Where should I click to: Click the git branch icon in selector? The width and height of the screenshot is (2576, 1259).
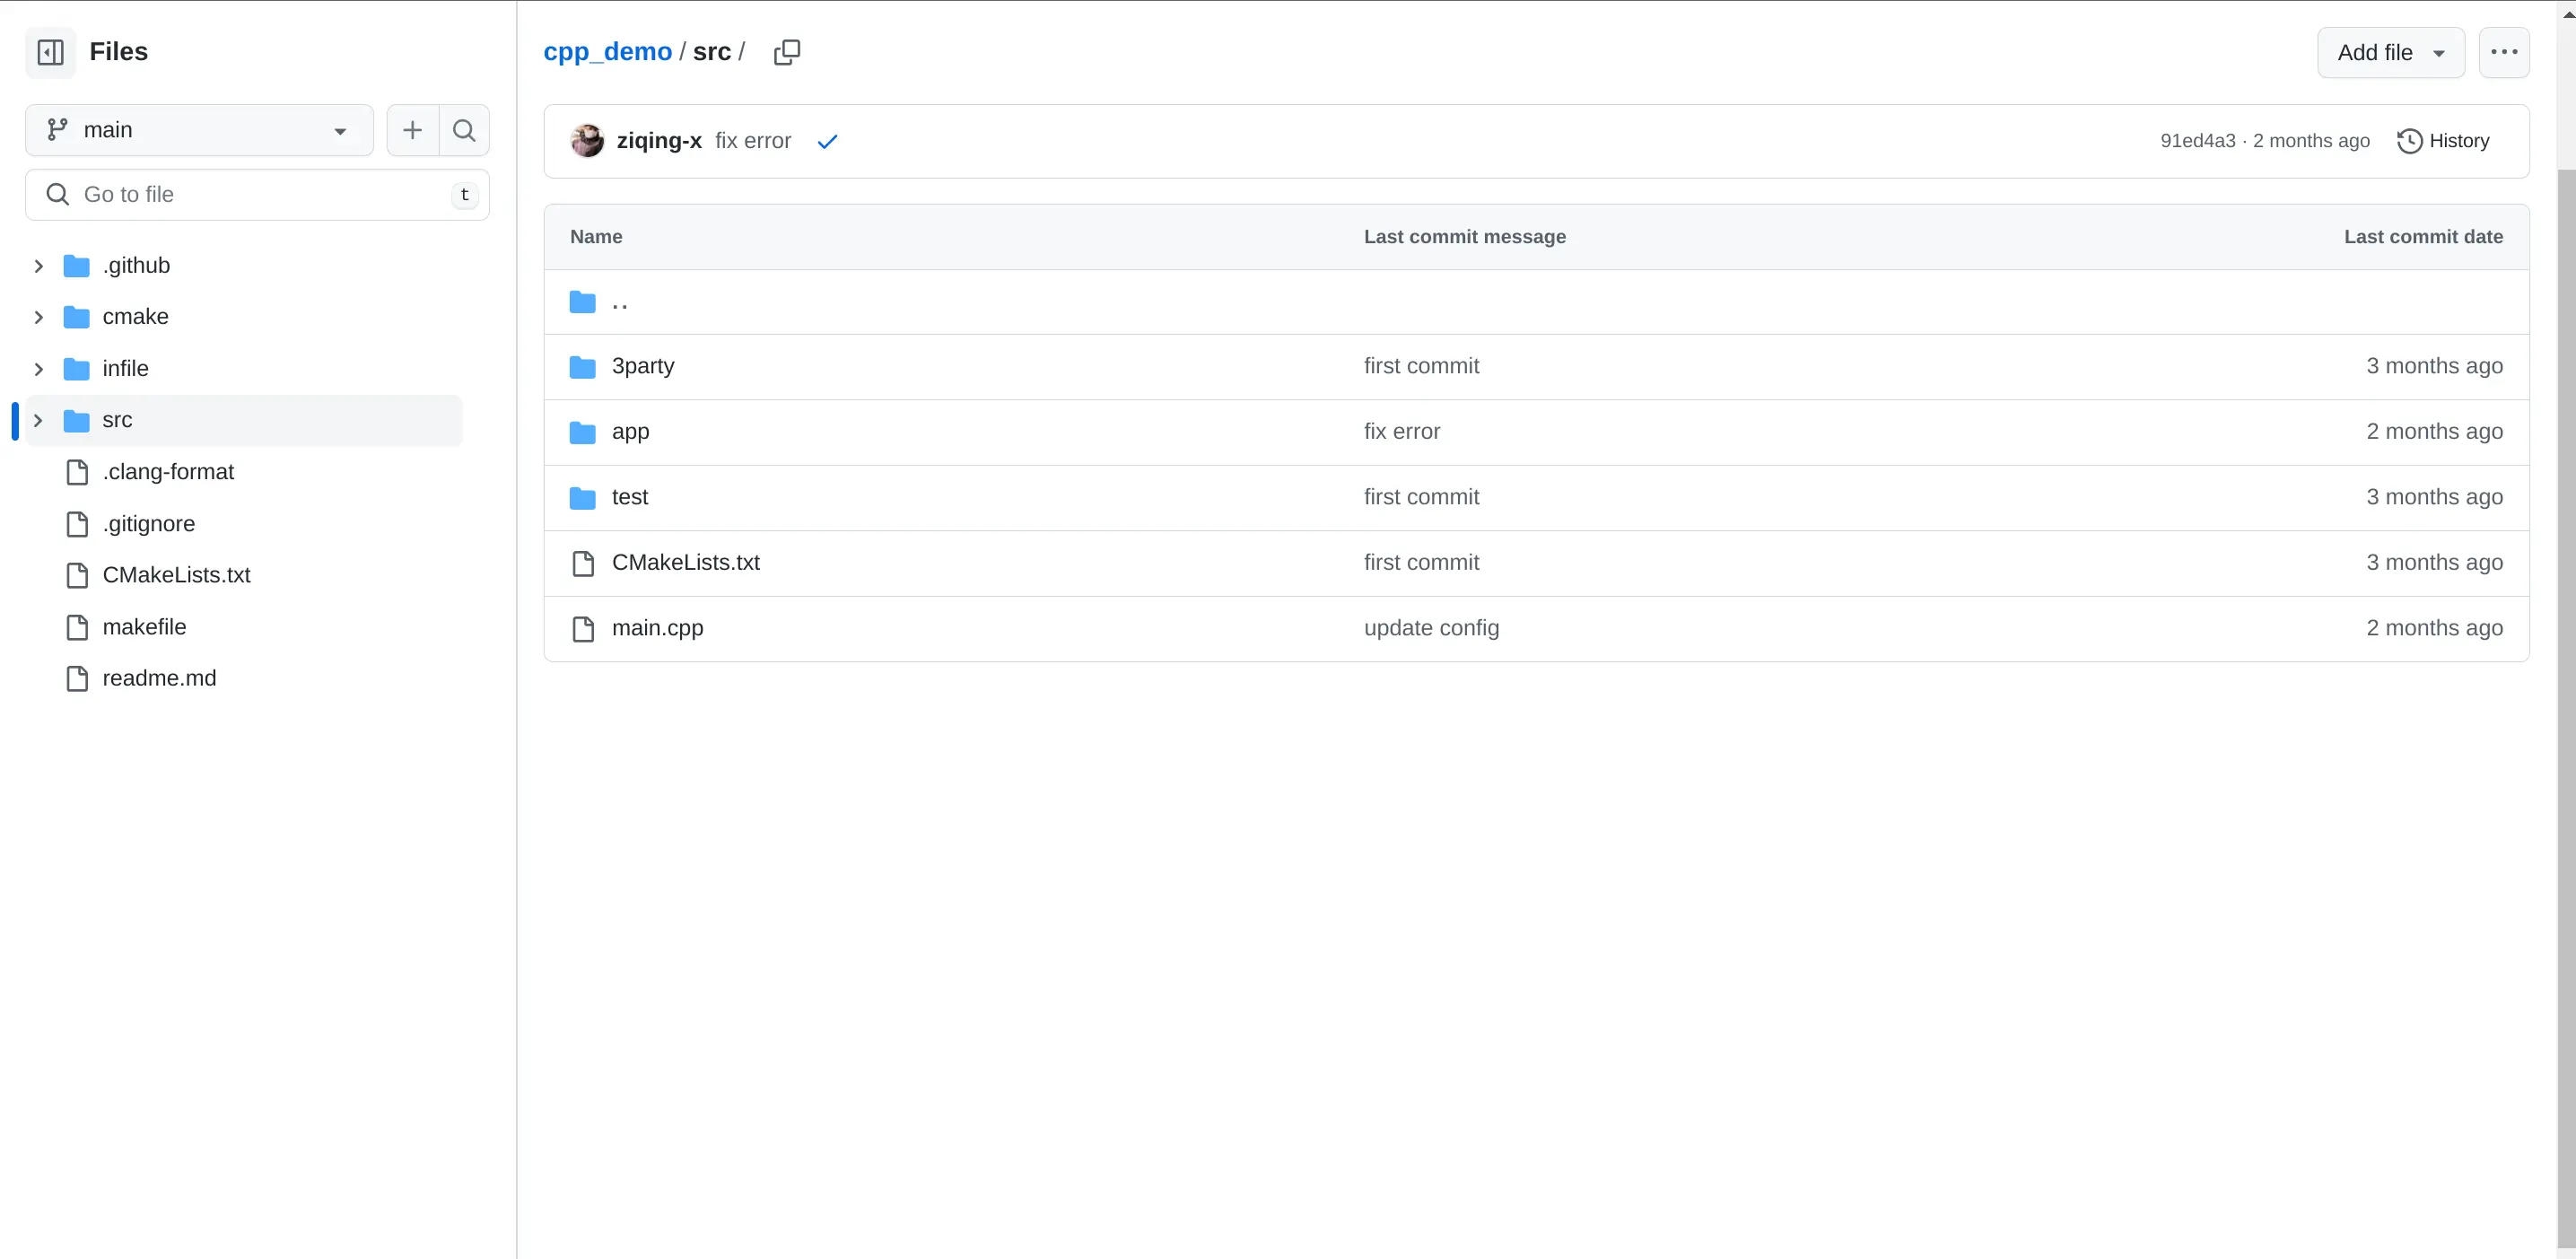pyautogui.click(x=57, y=130)
